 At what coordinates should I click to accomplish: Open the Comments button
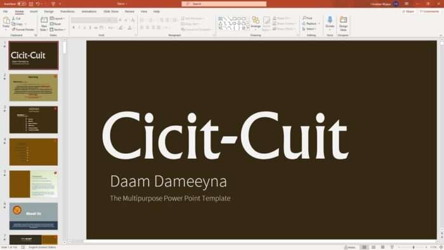[x=429, y=11]
